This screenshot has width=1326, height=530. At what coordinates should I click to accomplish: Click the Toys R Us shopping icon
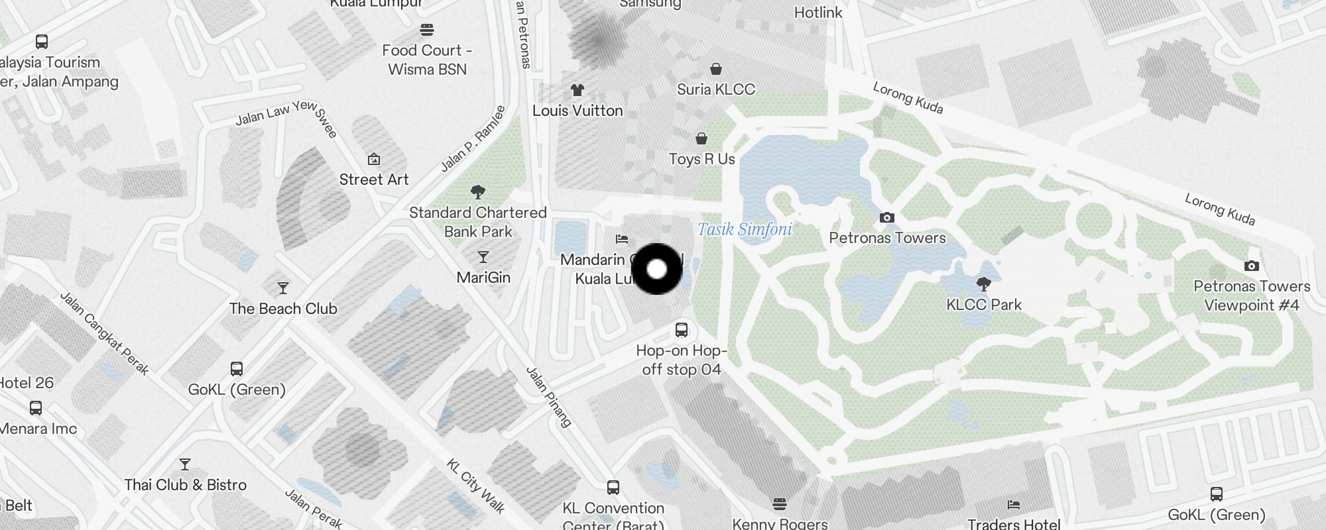(x=701, y=138)
